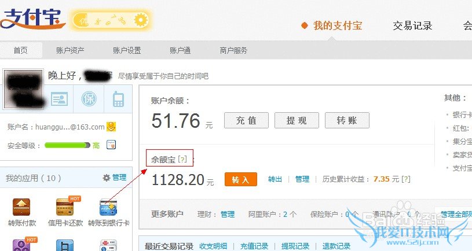Click the gear icon beside 管理 in 我的应用
472x251 pixels.
tap(106, 178)
